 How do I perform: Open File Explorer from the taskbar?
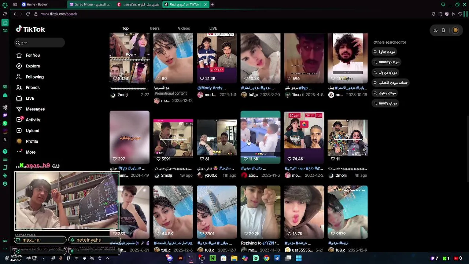[x=234, y=258]
